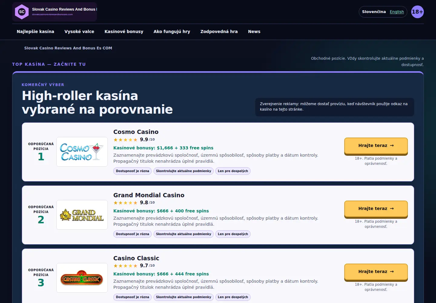Click Hrajte teraz for Cosmo Casino
The image size is (436, 303).
click(376, 146)
